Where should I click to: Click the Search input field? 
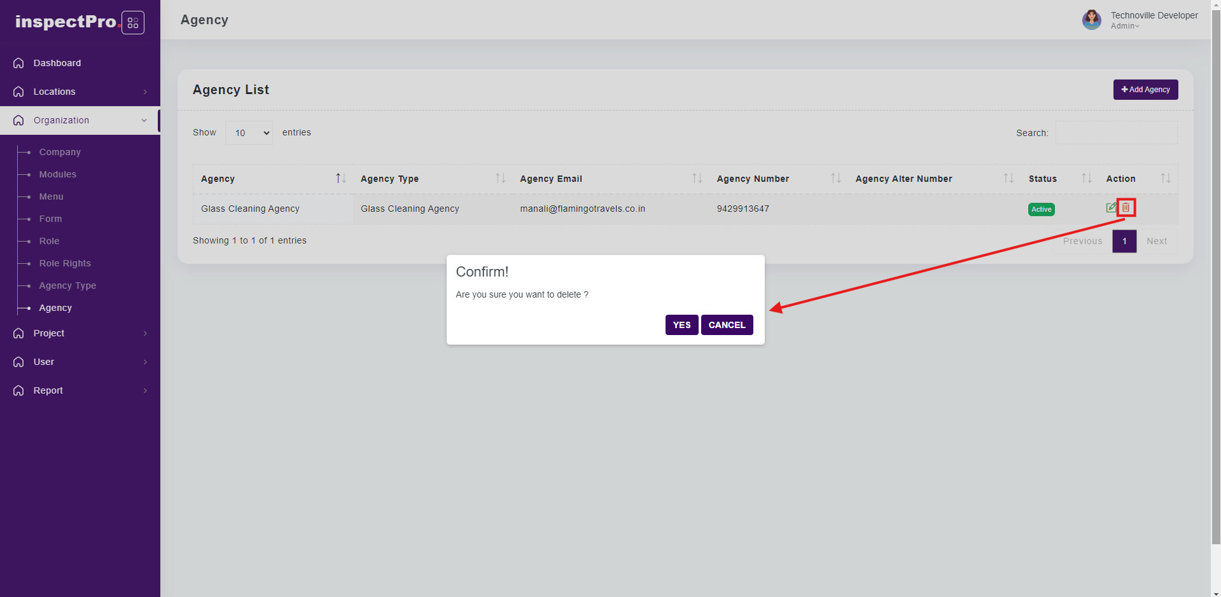coord(1116,133)
